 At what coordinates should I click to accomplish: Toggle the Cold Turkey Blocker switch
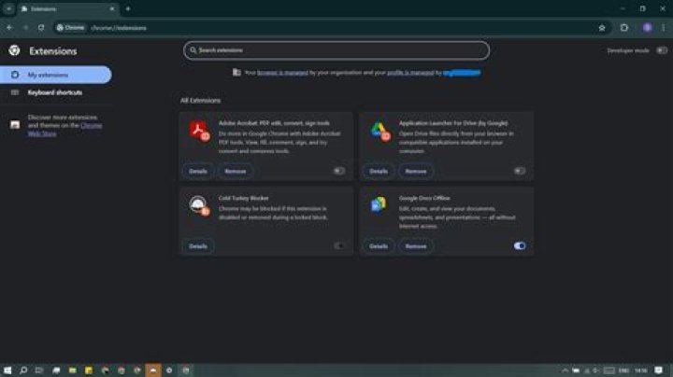pos(339,246)
